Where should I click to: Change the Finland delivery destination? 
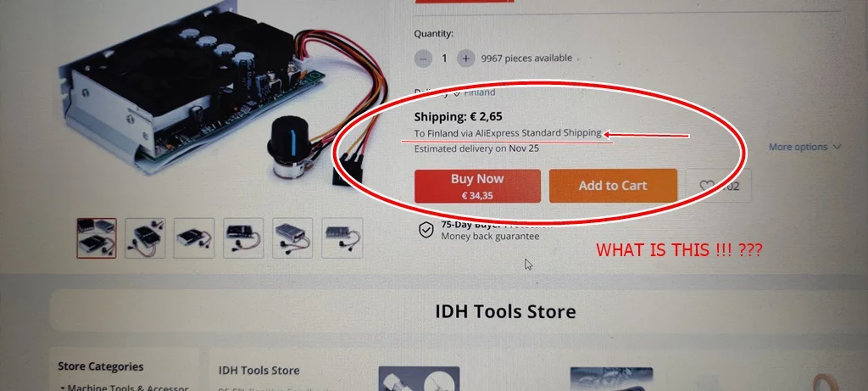tap(475, 92)
